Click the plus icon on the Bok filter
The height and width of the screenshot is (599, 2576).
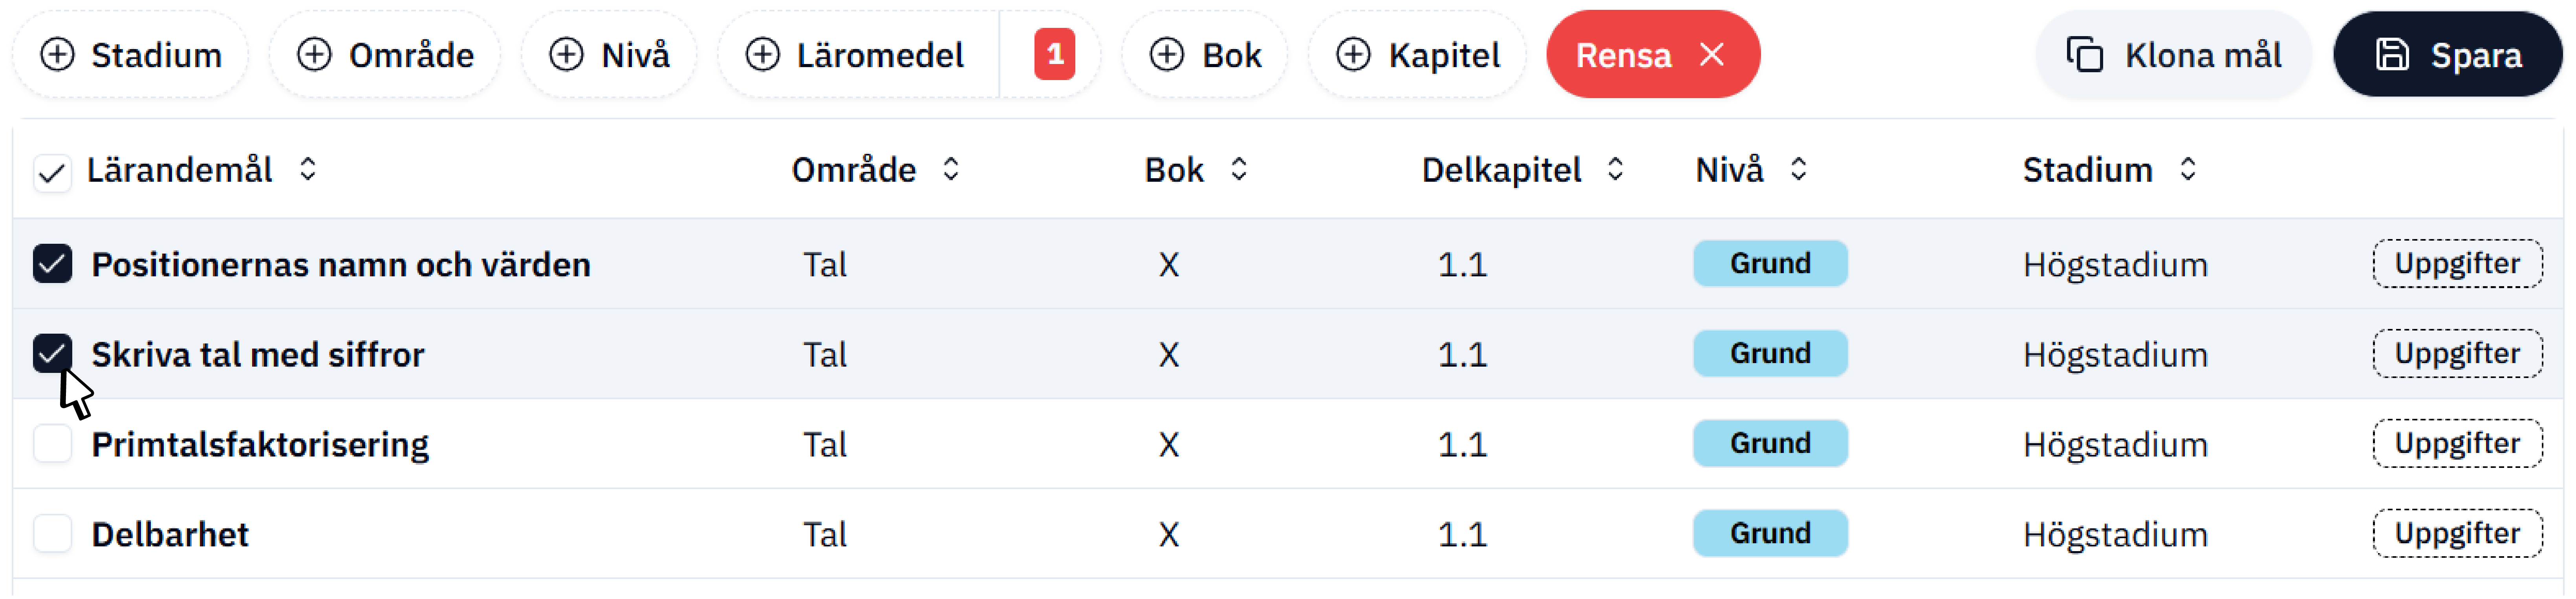[1166, 55]
